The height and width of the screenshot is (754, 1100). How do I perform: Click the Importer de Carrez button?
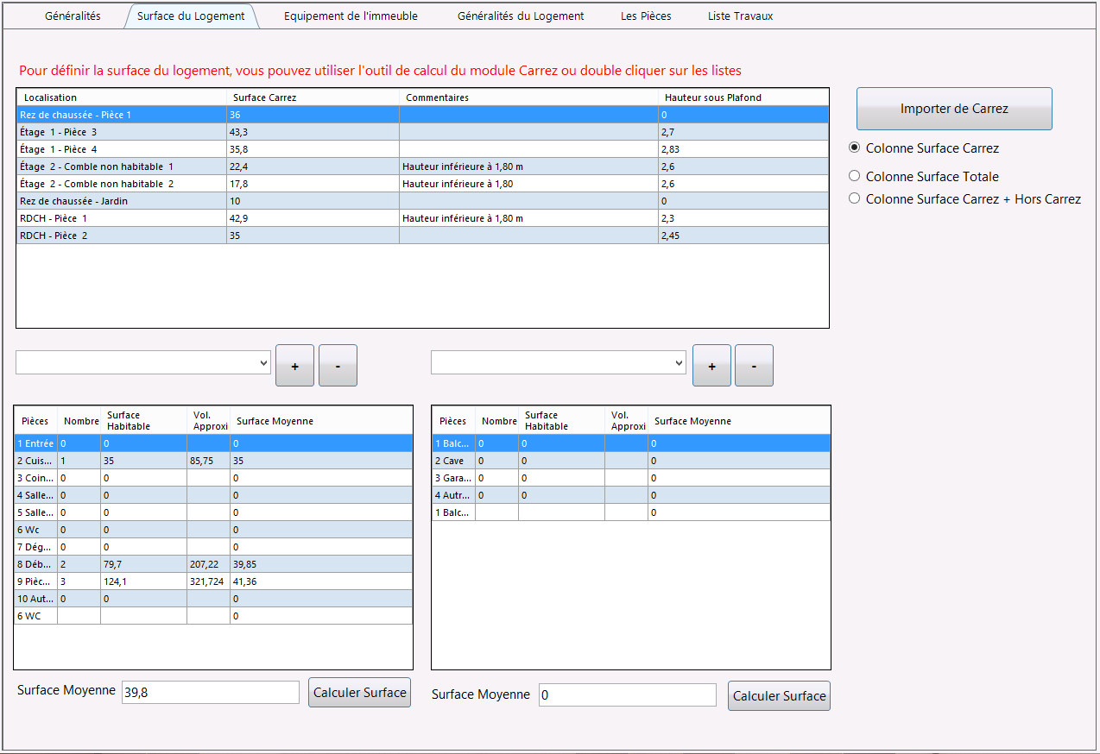(x=954, y=109)
